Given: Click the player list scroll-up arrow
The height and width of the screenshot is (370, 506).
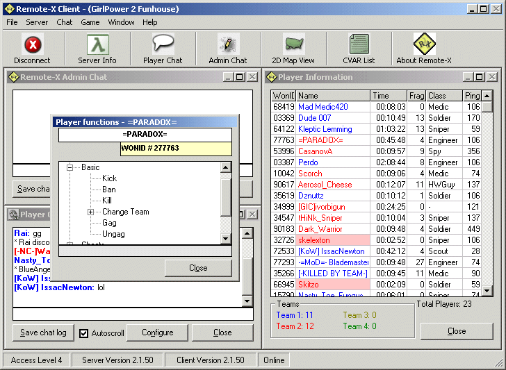Looking at the screenshot, I should point(487,96).
